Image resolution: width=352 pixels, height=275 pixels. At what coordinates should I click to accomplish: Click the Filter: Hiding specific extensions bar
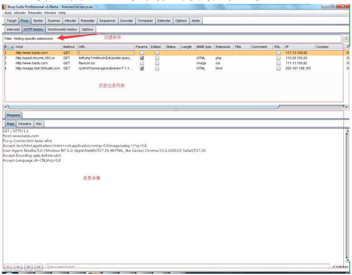[172, 38]
